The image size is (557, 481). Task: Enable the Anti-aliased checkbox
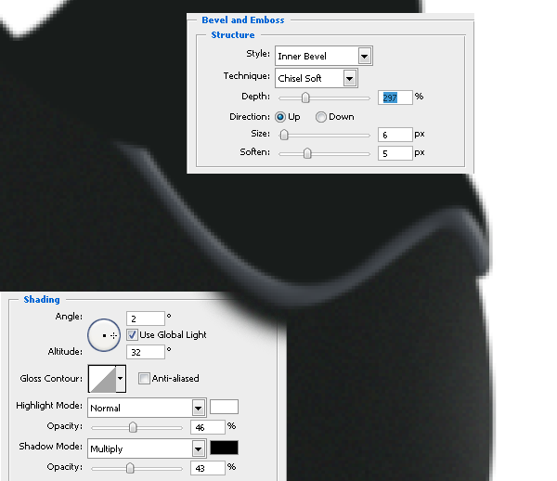click(144, 378)
